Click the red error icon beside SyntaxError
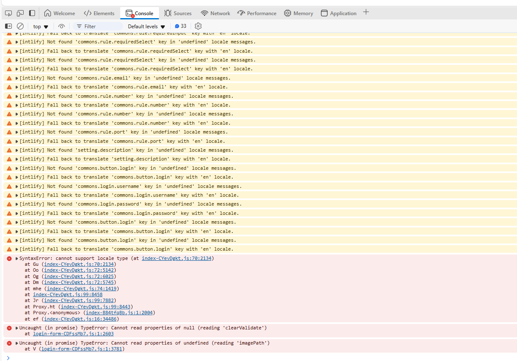 coord(9,258)
